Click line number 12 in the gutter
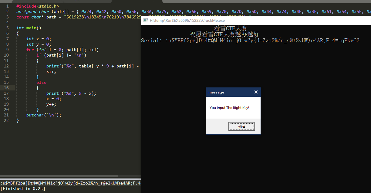 (6, 66)
